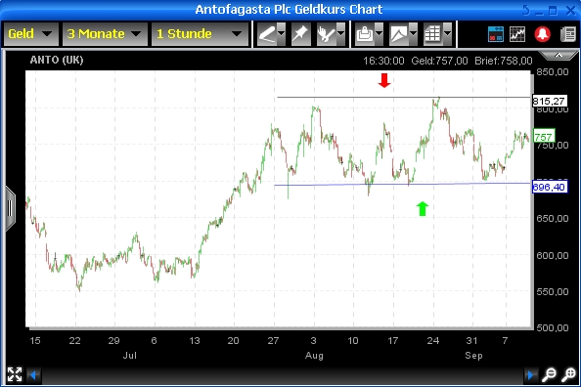581x387 pixels.
Task: Zoom in with the plus magnifier
Action: coord(568,374)
